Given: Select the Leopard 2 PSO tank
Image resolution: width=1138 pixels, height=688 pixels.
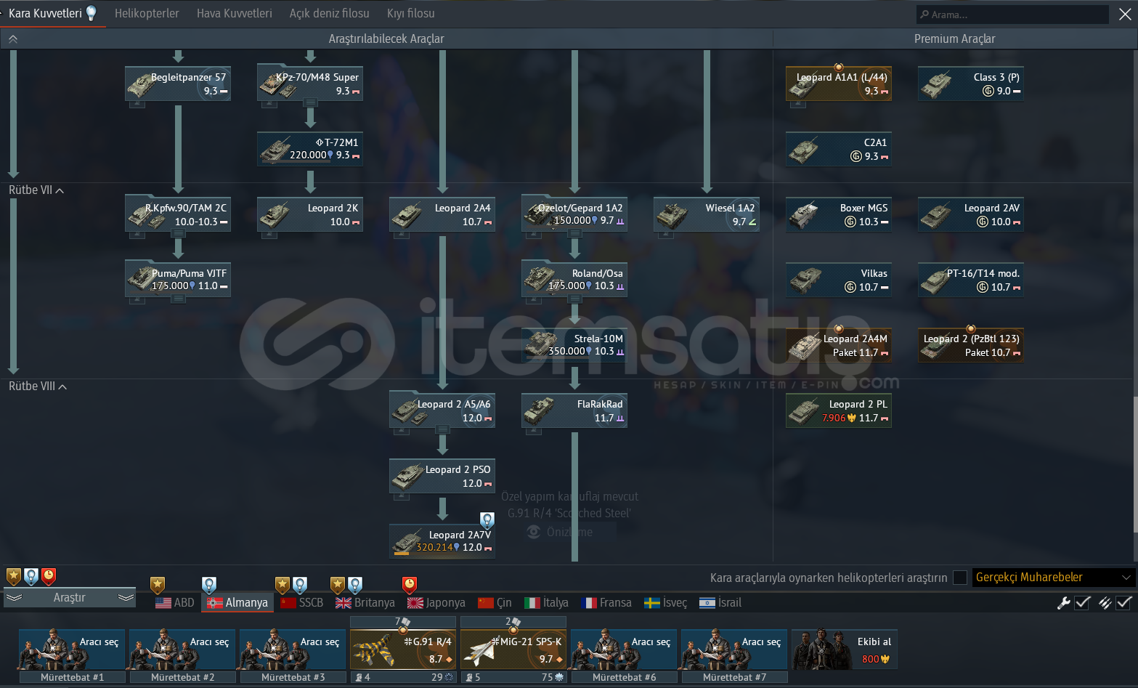Looking at the screenshot, I should pos(442,476).
